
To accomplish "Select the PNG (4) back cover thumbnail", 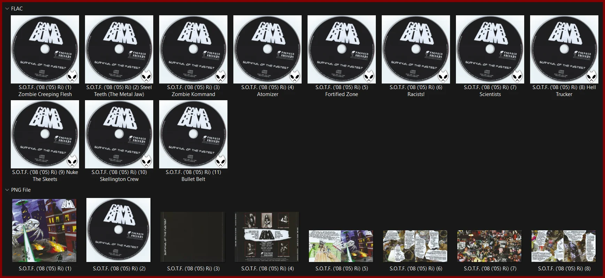I will [267, 237].
